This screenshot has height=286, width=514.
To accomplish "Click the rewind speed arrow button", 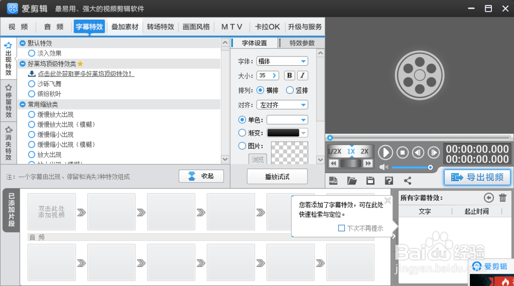I will [334, 163].
